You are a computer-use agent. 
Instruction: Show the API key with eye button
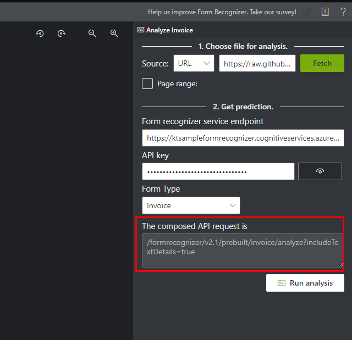pos(320,171)
